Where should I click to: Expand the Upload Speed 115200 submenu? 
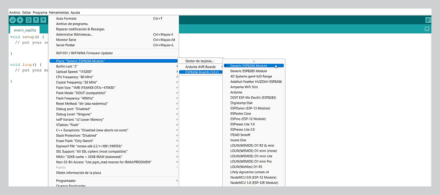[x=113, y=72]
